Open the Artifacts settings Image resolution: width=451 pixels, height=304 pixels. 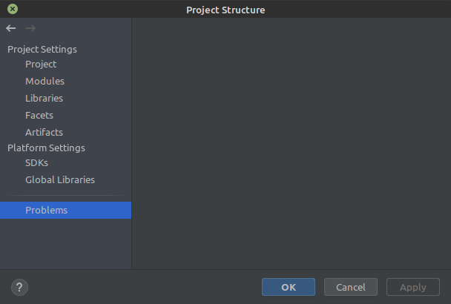click(x=44, y=133)
